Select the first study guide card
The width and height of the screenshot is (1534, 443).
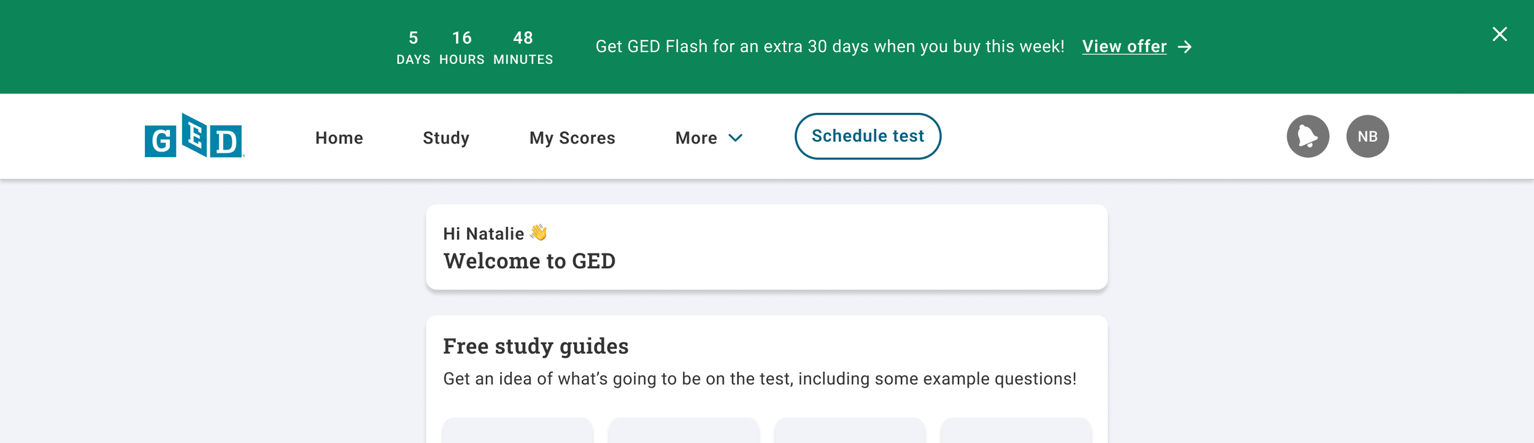pyautogui.click(x=518, y=431)
